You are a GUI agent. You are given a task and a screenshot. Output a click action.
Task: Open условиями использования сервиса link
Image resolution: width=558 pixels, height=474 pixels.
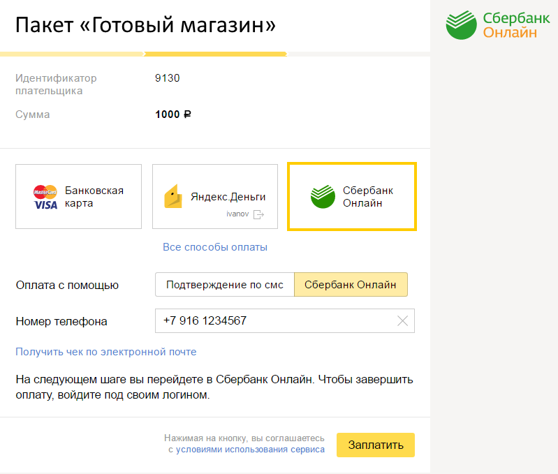click(250, 450)
